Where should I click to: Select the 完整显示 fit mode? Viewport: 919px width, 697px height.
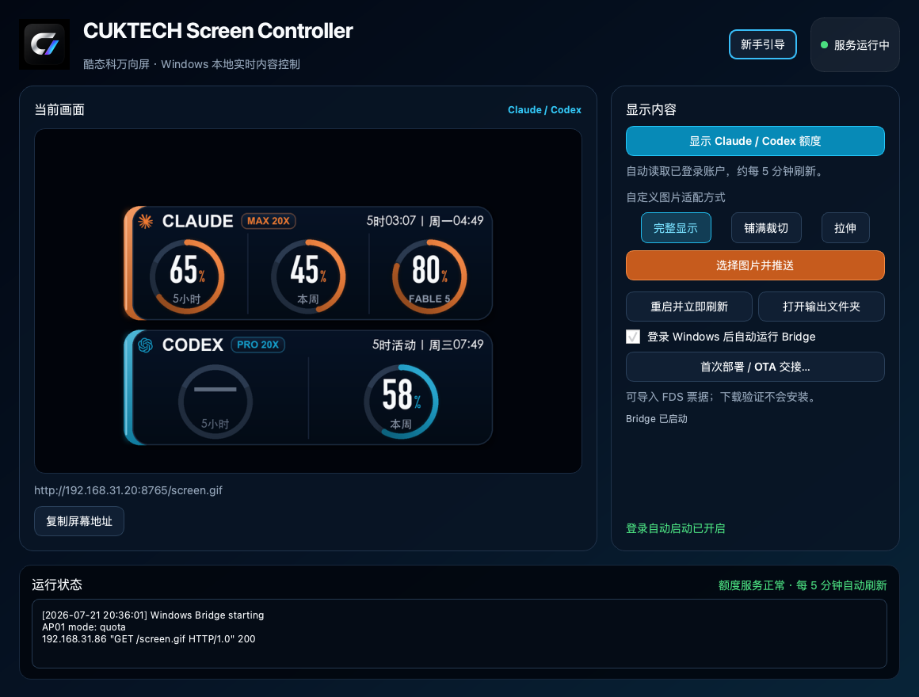pos(676,228)
